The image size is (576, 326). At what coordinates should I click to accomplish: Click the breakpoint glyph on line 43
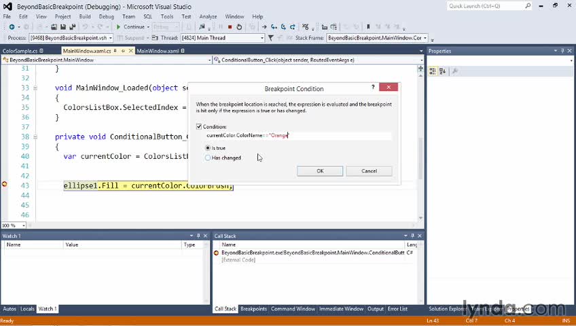click(4, 184)
